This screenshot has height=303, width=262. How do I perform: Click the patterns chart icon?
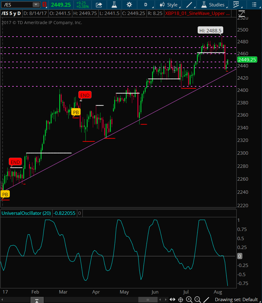click(x=236, y=5)
